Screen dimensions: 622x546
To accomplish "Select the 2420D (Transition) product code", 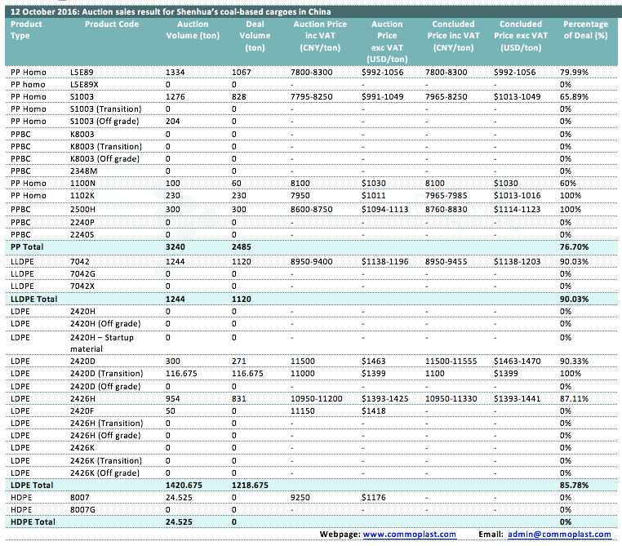I will point(107,374).
